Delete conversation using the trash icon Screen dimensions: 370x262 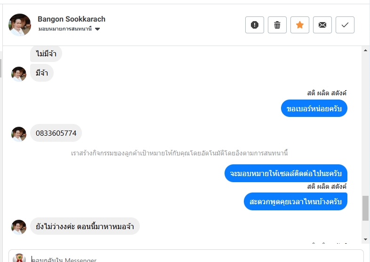coord(277,25)
